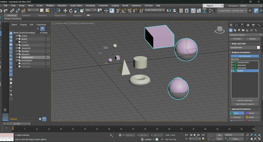Select the Cameras category icon in Create panel
Screen dimensions: 263x142
[243, 30]
